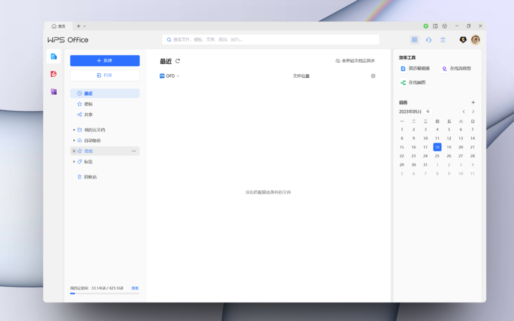Expand the 我的云文档 tree item
Viewport: 514px width, 321px height.
(x=74, y=129)
